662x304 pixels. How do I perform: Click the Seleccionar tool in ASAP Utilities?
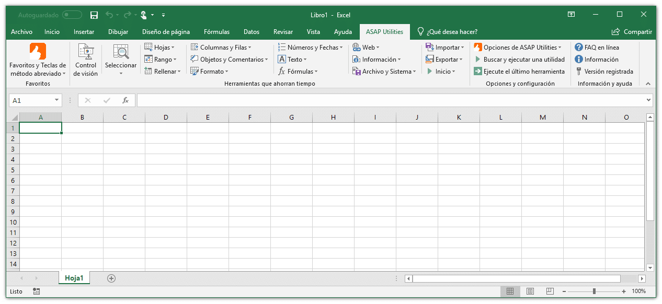pyautogui.click(x=120, y=59)
